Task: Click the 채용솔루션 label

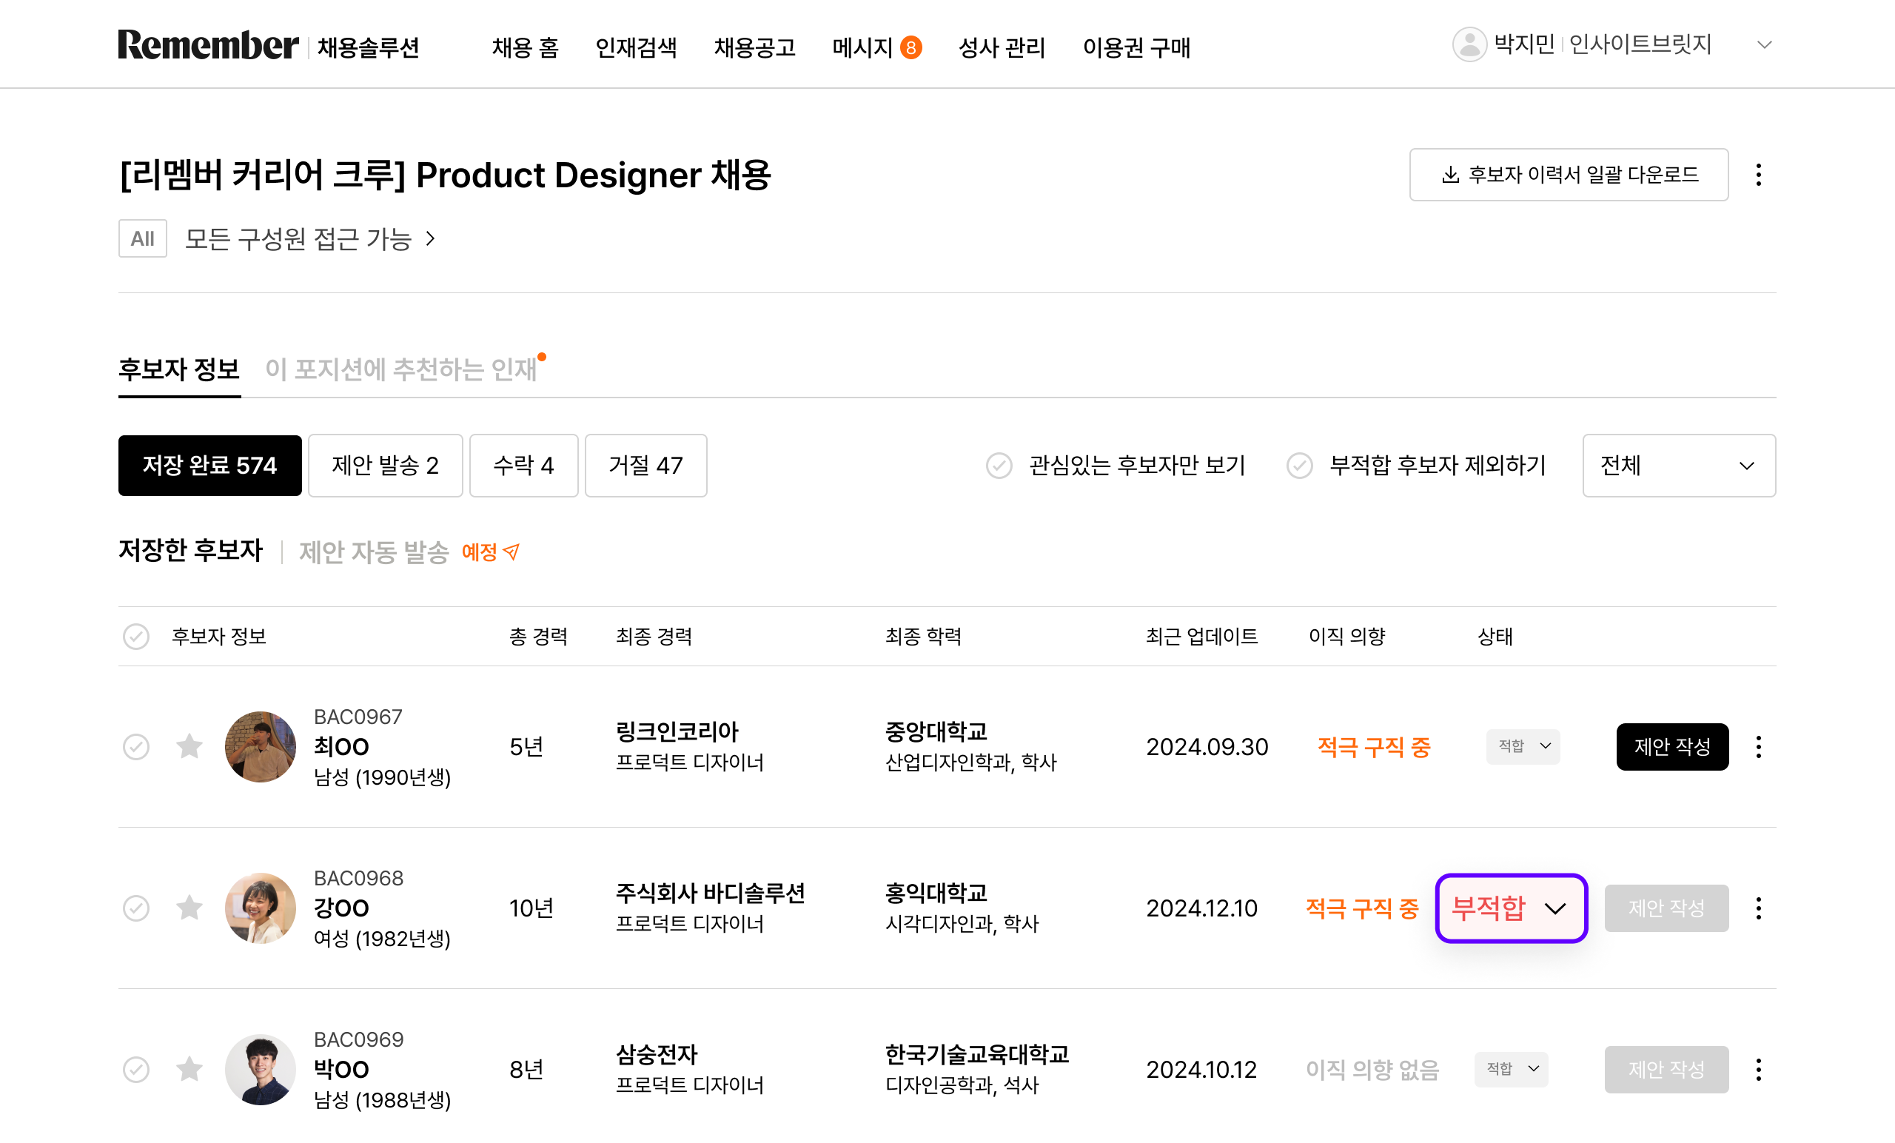Action: point(369,47)
